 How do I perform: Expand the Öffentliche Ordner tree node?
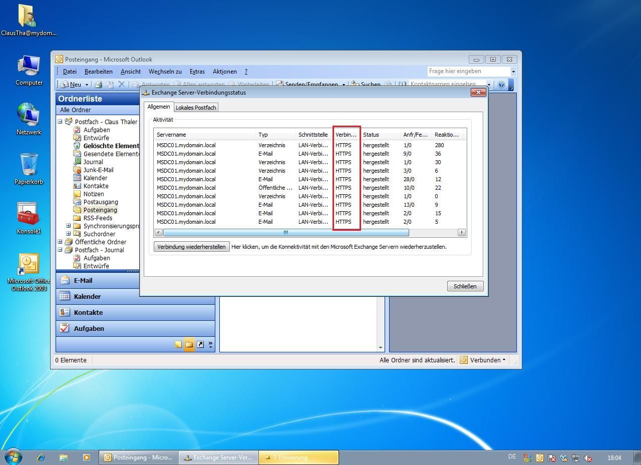coord(60,242)
